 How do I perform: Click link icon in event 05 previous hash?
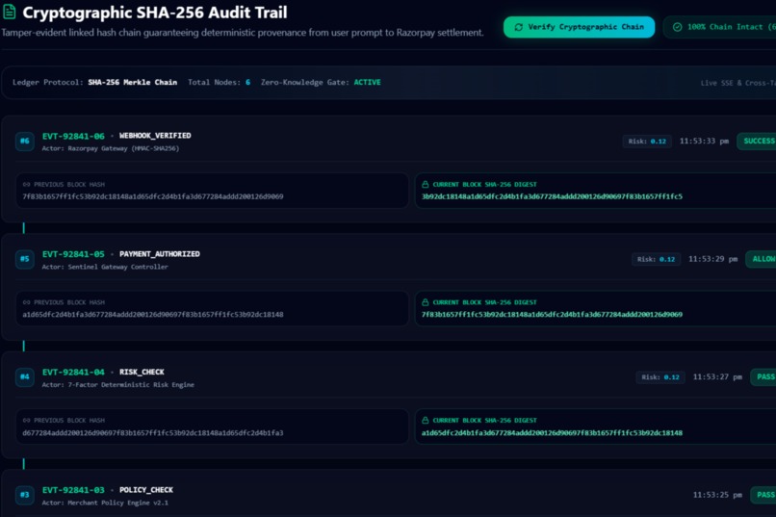tap(26, 302)
